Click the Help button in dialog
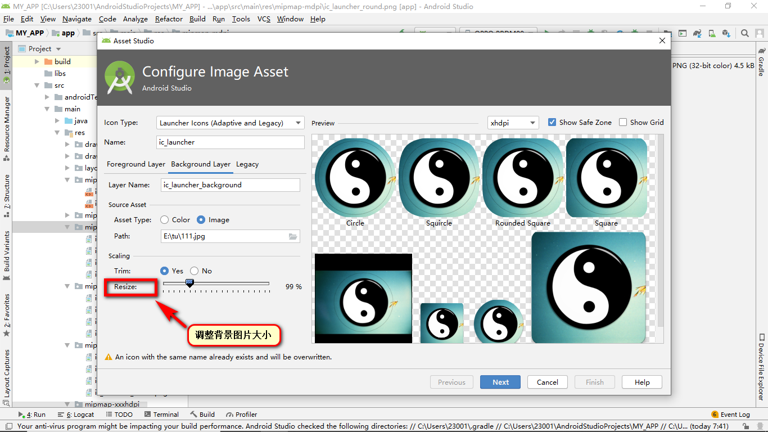Viewport: 768px width, 432px height. click(x=642, y=382)
